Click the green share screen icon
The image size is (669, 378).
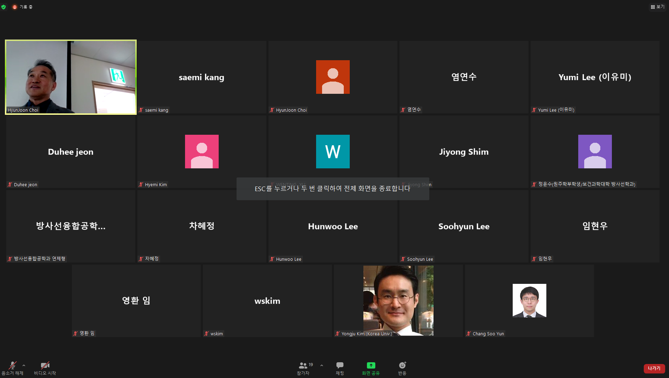371,365
